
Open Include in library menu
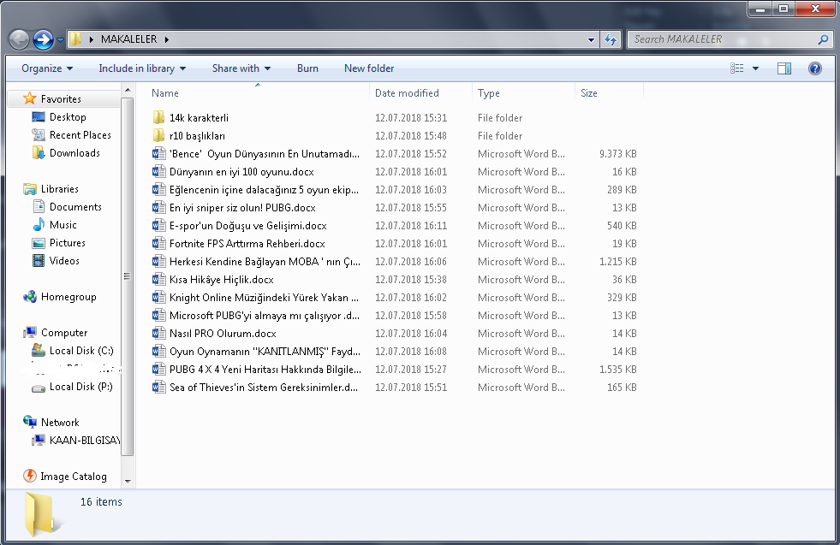pyautogui.click(x=142, y=68)
